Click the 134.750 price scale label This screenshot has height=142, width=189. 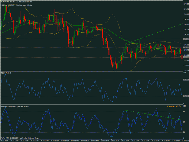click(186, 4)
